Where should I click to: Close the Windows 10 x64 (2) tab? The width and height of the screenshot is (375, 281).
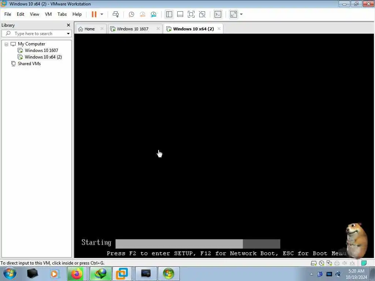219,29
